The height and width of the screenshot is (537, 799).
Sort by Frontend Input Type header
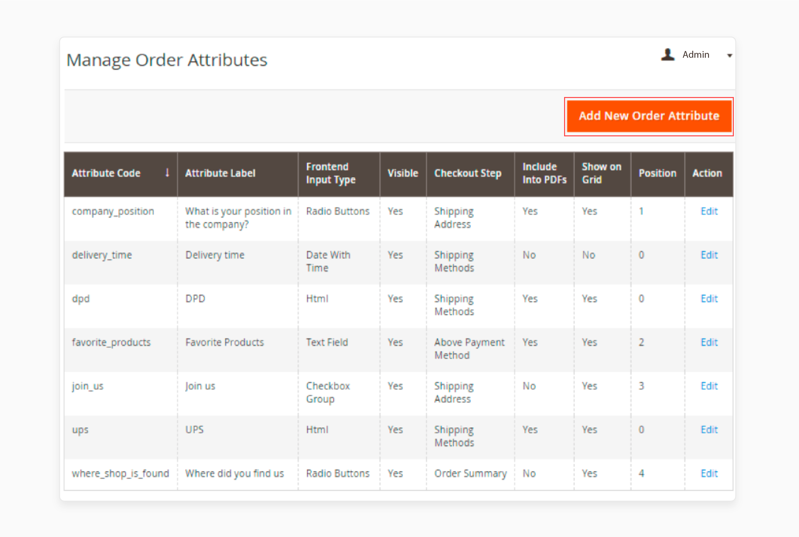click(339, 174)
